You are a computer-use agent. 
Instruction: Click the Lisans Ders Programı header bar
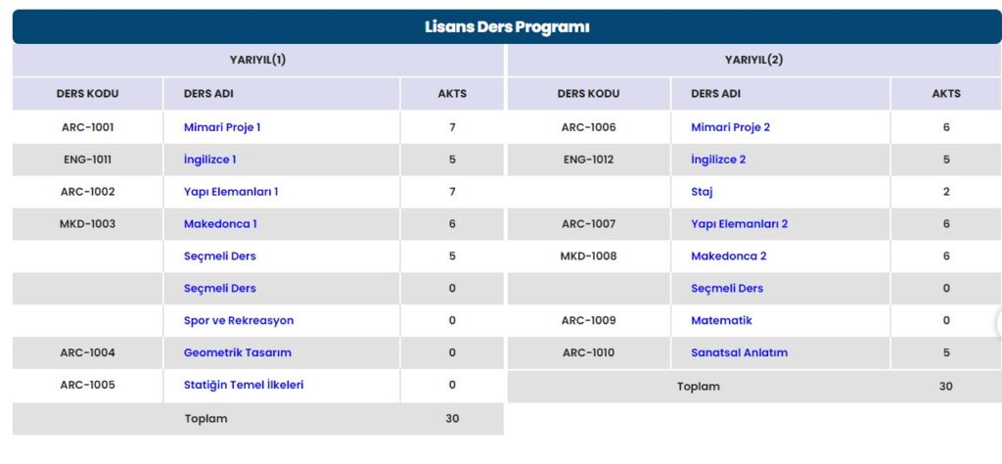[x=507, y=26]
